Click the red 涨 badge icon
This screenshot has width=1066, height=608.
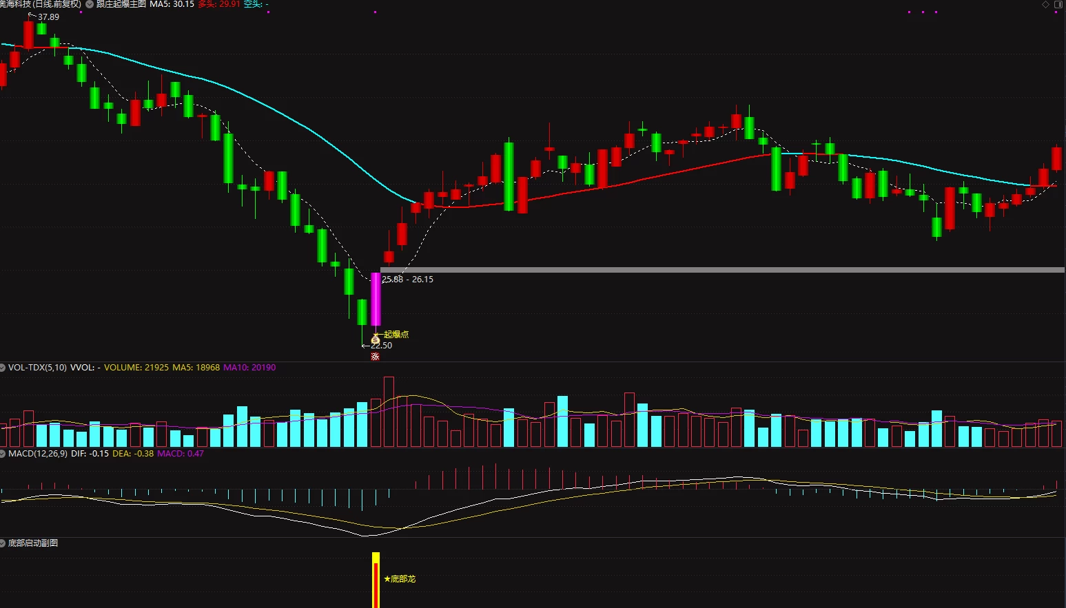pyautogui.click(x=375, y=356)
